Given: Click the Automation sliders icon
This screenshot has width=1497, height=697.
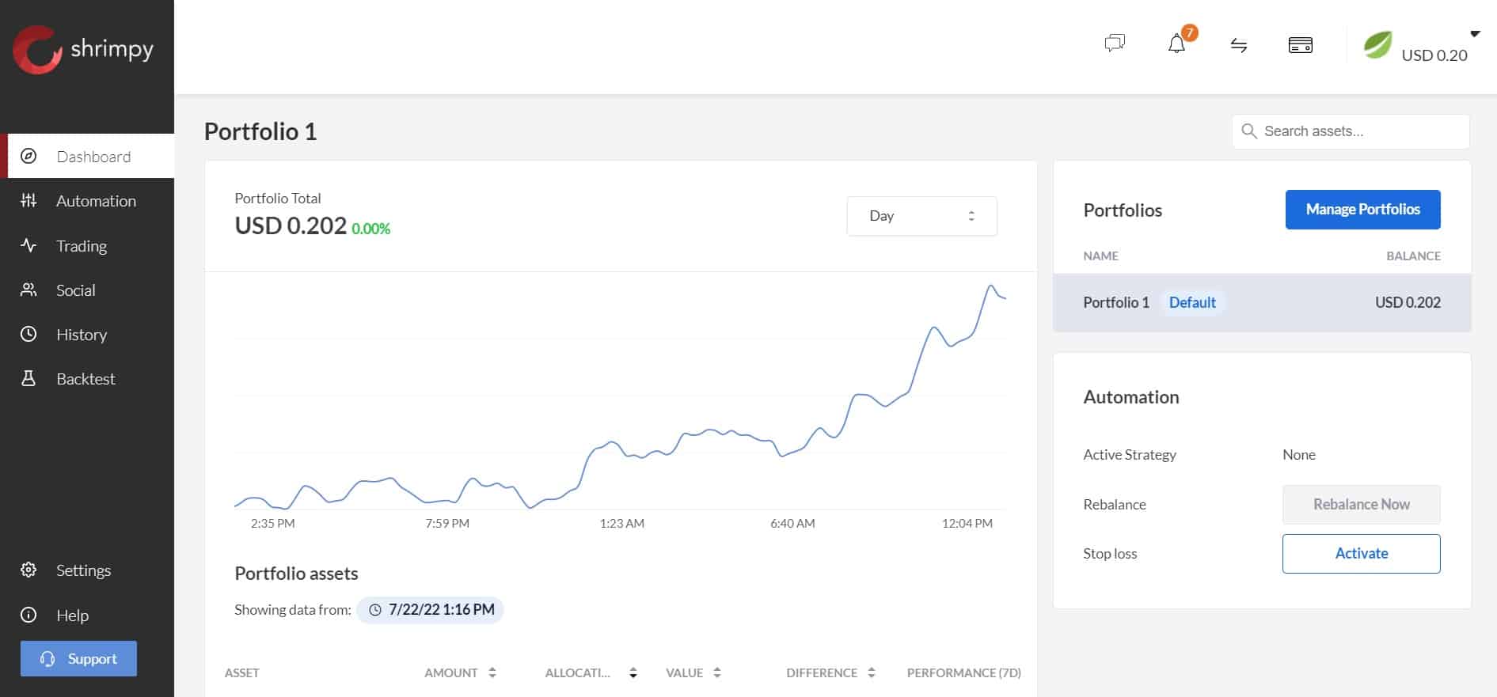Looking at the screenshot, I should (x=28, y=200).
